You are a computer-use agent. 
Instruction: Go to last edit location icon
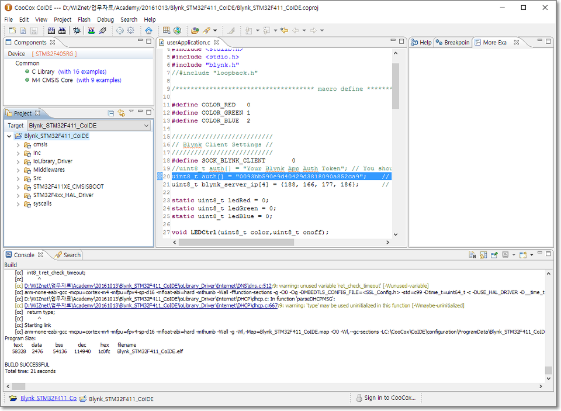pos(285,30)
